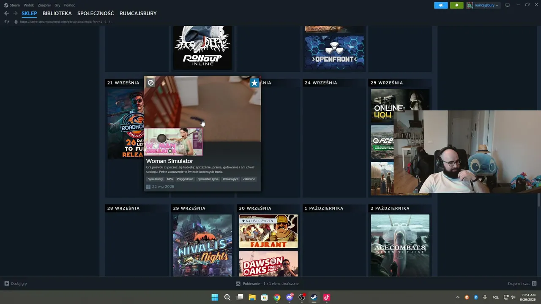Open File Explorer from the taskbar
This screenshot has height=304, width=541.
point(252,297)
